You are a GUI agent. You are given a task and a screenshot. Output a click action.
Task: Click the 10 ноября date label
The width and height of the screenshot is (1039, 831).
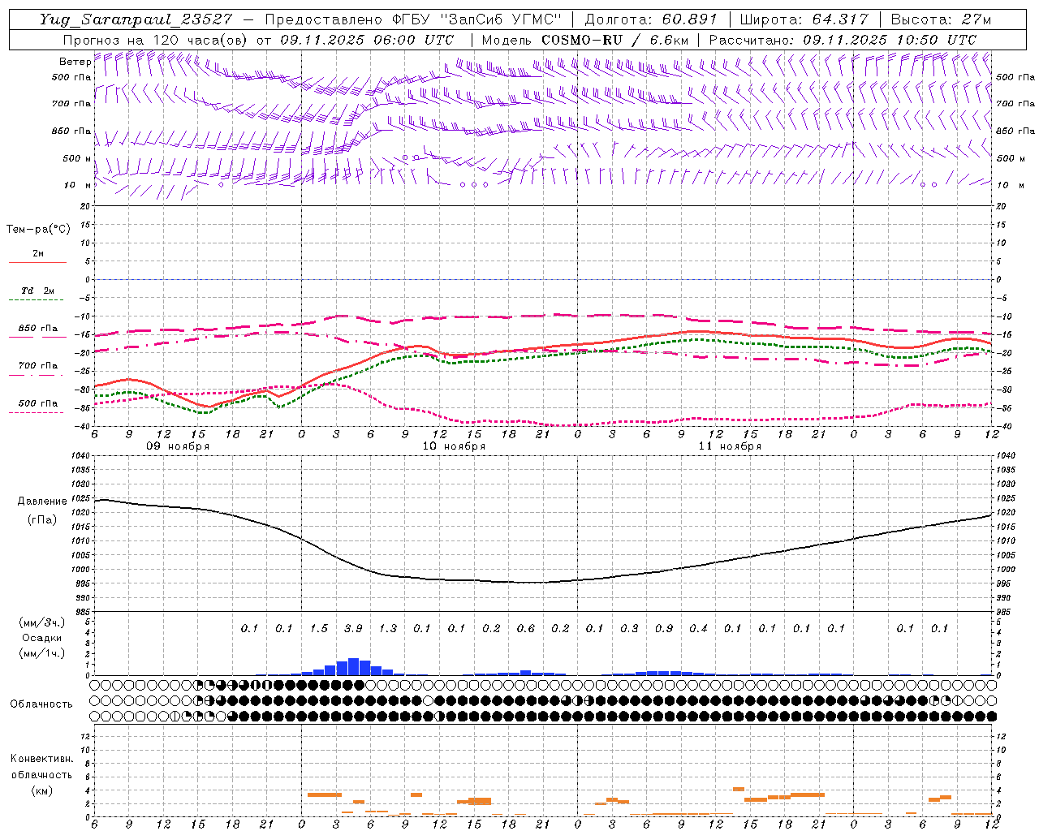pos(453,446)
